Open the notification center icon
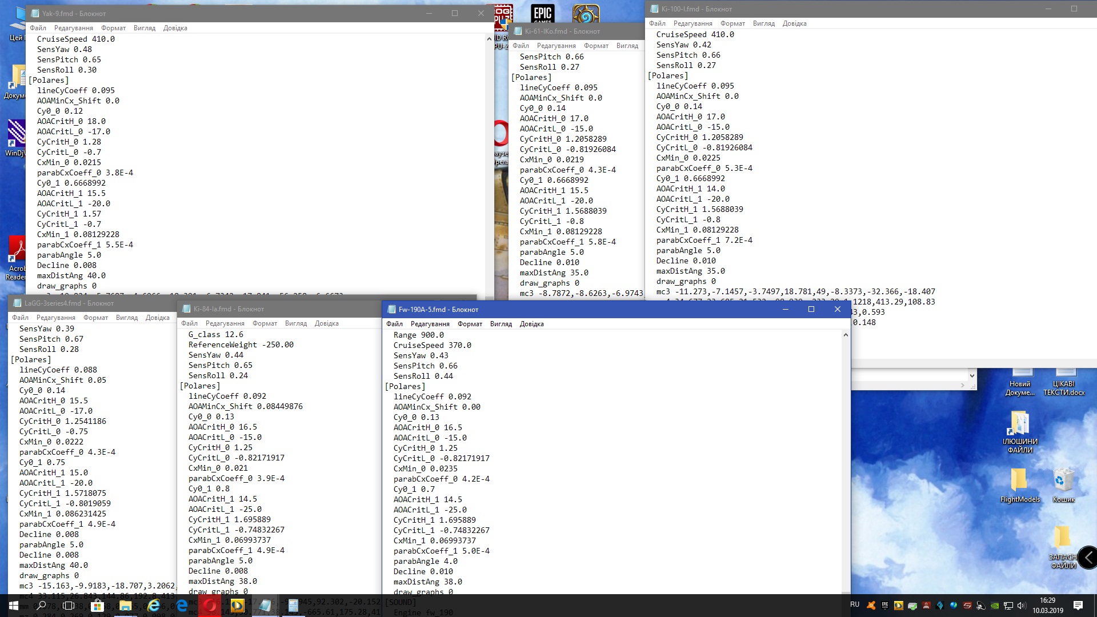1097x617 pixels. click(1078, 606)
